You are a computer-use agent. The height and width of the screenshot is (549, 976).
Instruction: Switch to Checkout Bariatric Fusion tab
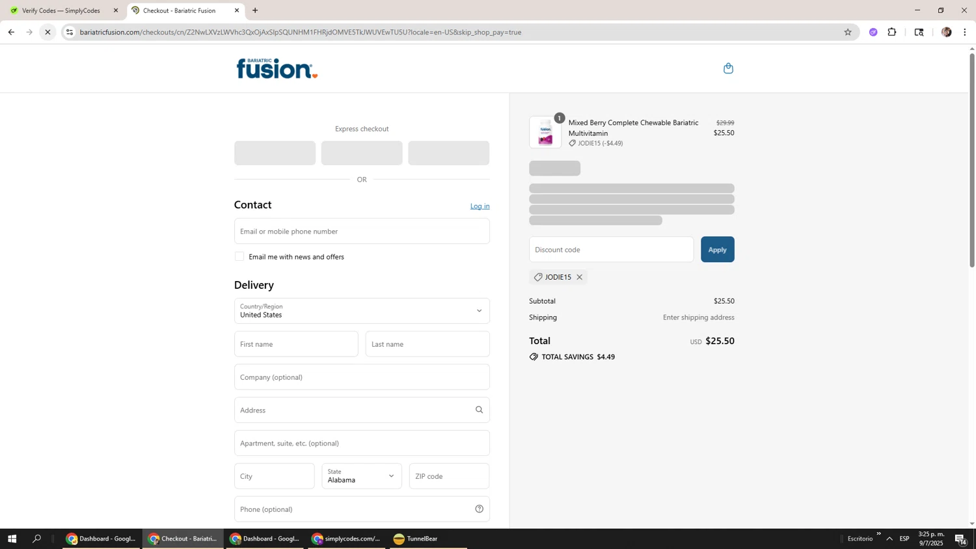point(185,10)
